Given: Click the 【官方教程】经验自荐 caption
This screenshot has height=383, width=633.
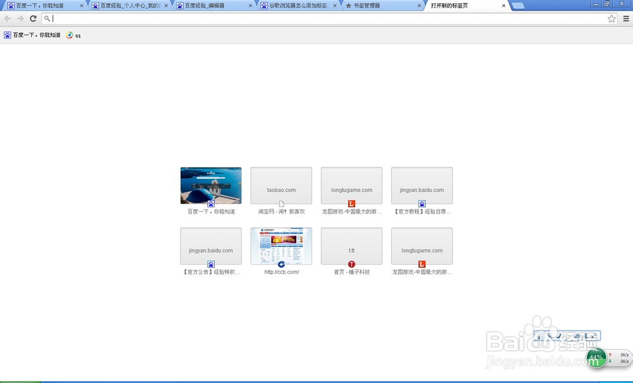Looking at the screenshot, I should click(422, 212).
